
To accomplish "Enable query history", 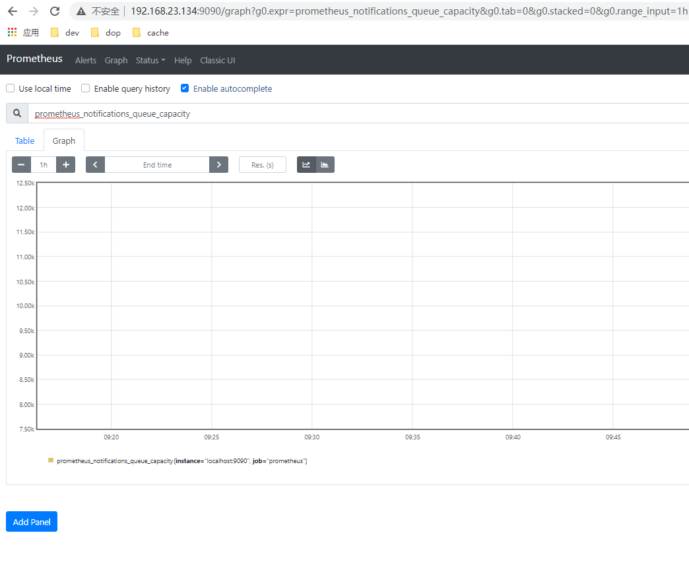I will pyautogui.click(x=85, y=88).
